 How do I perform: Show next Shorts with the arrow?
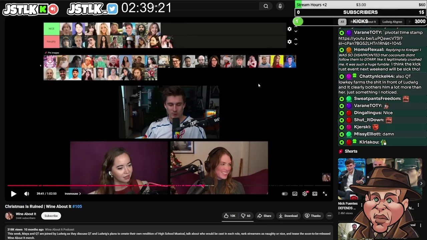(x=421, y=183)
